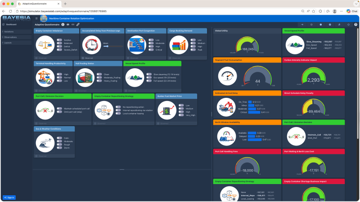This screenshot has width=360, height=202.
Task: Open Dashboard in the left sidebar
Action: tap(9, 24)
